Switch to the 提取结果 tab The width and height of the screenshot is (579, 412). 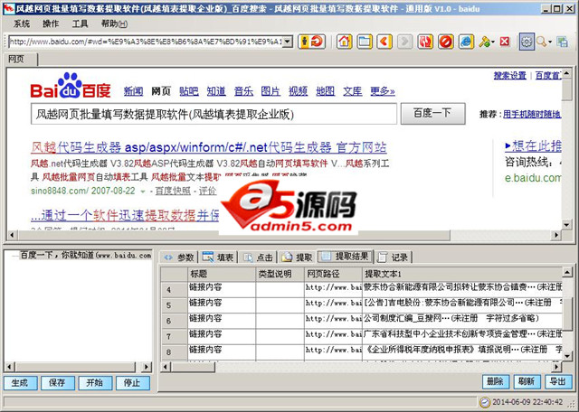[x=346, y=257]
